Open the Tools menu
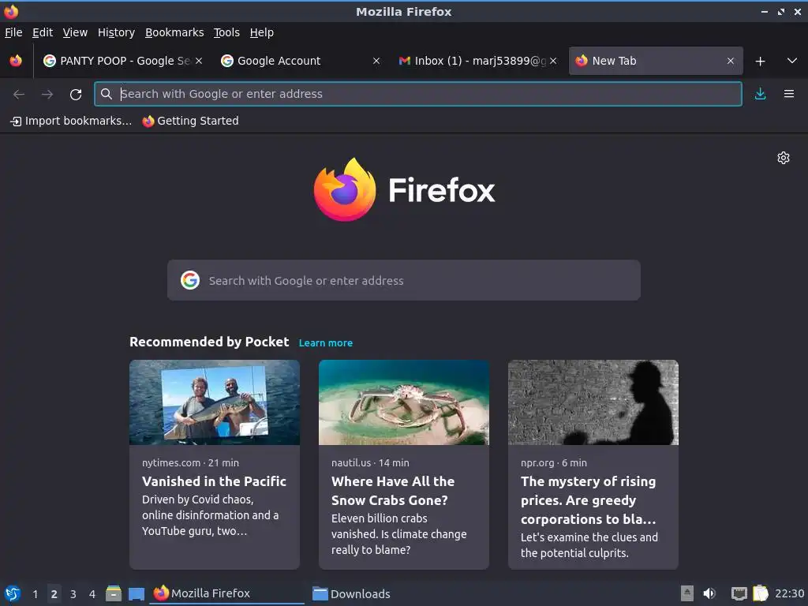This screenshot has height=606, width=808. point(226,32)
